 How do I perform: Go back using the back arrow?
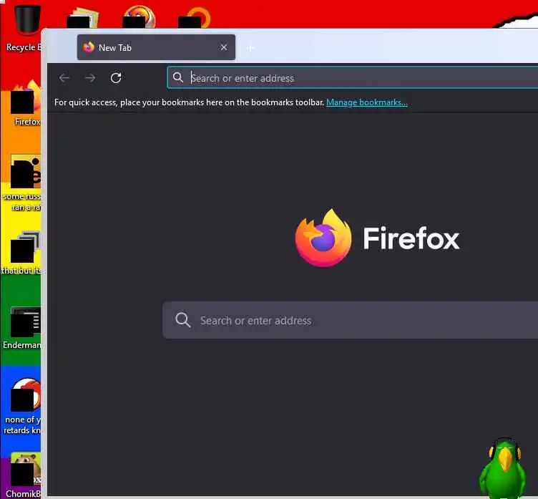tap(64, 78)
